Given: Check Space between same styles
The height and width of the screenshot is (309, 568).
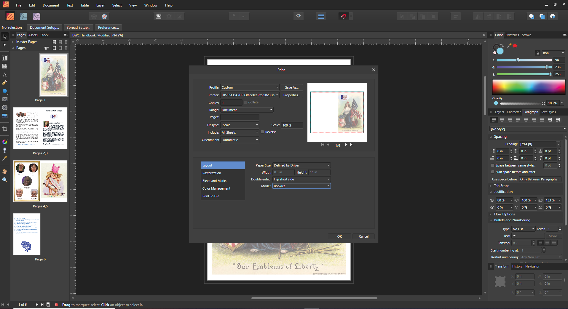Looking at the screenshot, I should [x=493, y=166].
